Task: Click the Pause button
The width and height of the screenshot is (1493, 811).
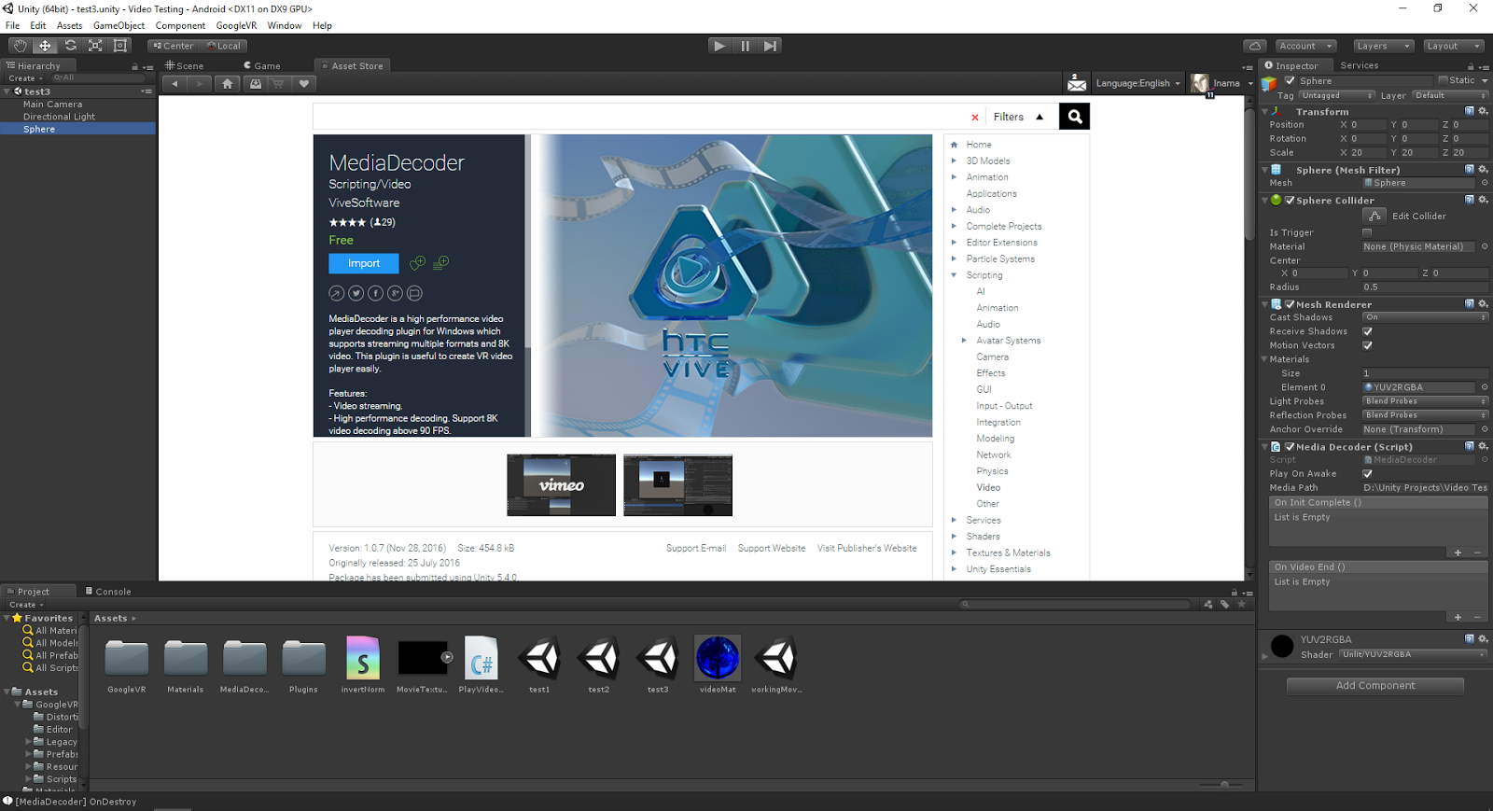Action: (745, 46)
